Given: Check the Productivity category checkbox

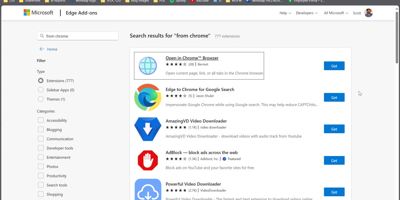Looking at the screenshot, I should pyautogui.click(x=41, y=176).
